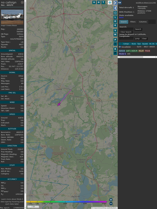Toggle the Mode-S source filter
This screenshot has width=157, height=209.
(x=122, y=54)
